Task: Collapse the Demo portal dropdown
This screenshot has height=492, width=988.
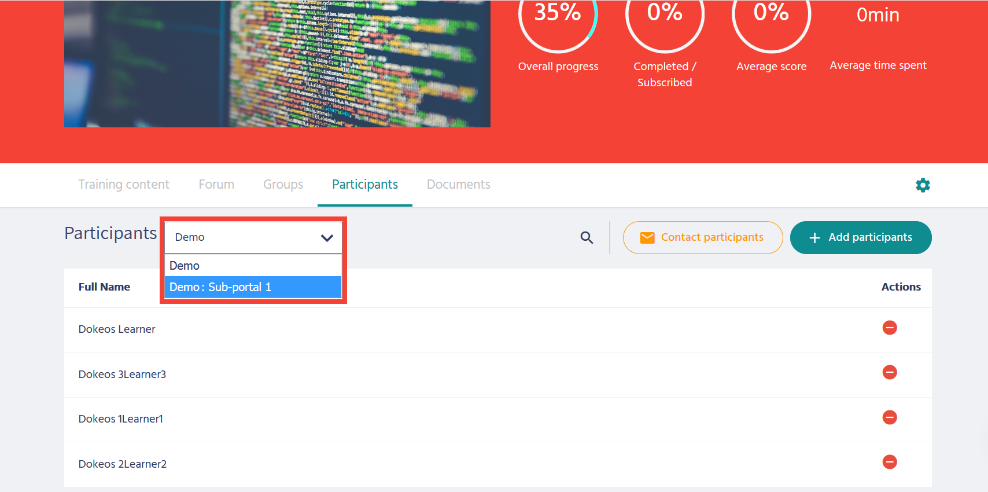Action: (x=327, y=238)
